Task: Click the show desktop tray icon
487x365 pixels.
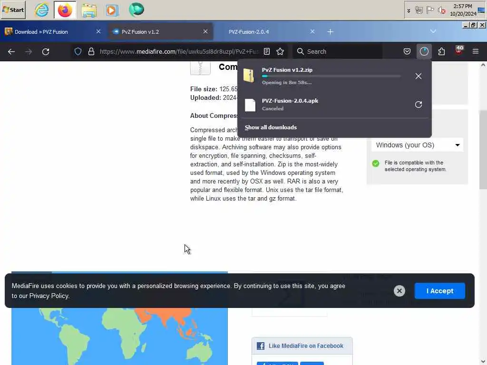Action: pyautogui.click(x=481, y=10)
